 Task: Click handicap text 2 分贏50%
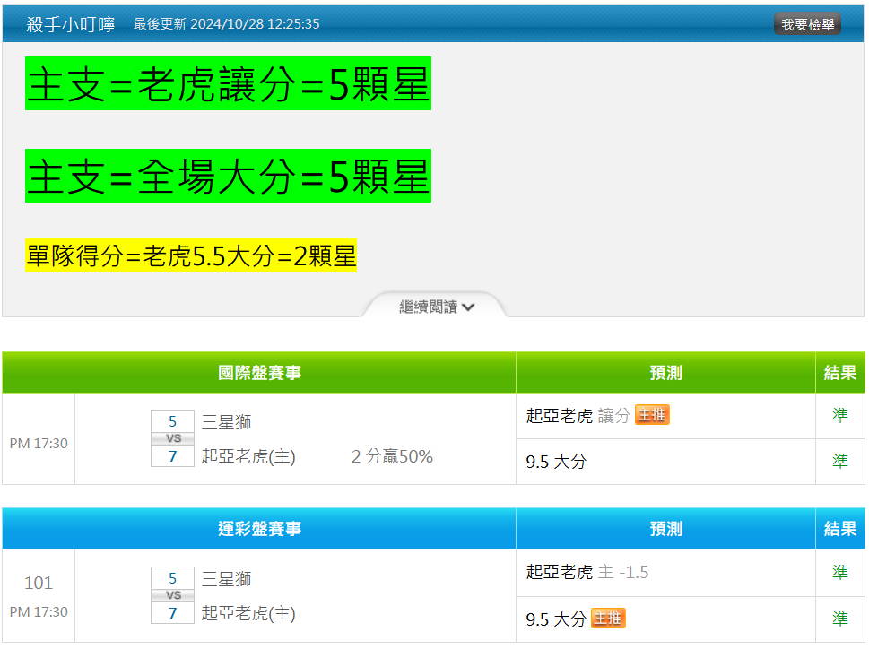click(x=392, y=456)
